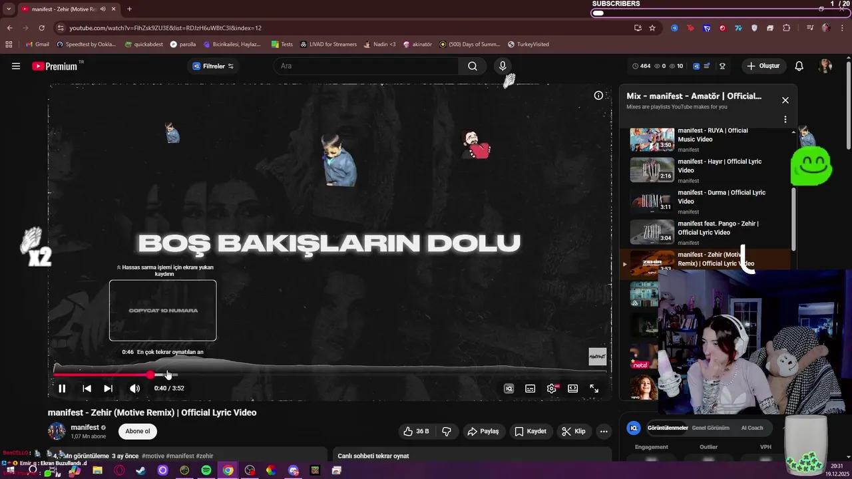The width and height of the screenshot is (852, 479).
Task: Open Chrome apps grid in bookmarks bar
Action: coord(9,45)
